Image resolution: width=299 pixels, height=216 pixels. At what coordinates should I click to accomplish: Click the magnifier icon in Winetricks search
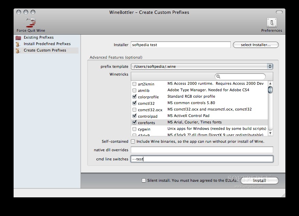pyautogui.click(x=218, y=77)
